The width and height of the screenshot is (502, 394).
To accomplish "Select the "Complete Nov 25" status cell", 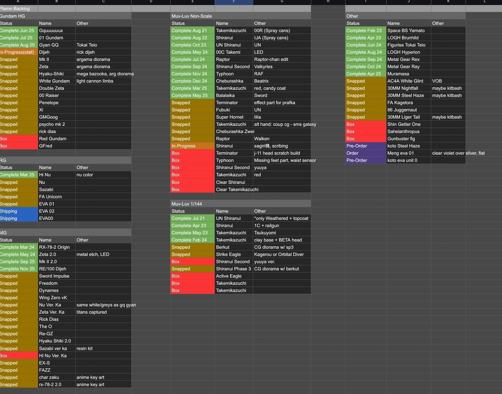I will click(x=19, y=269).
